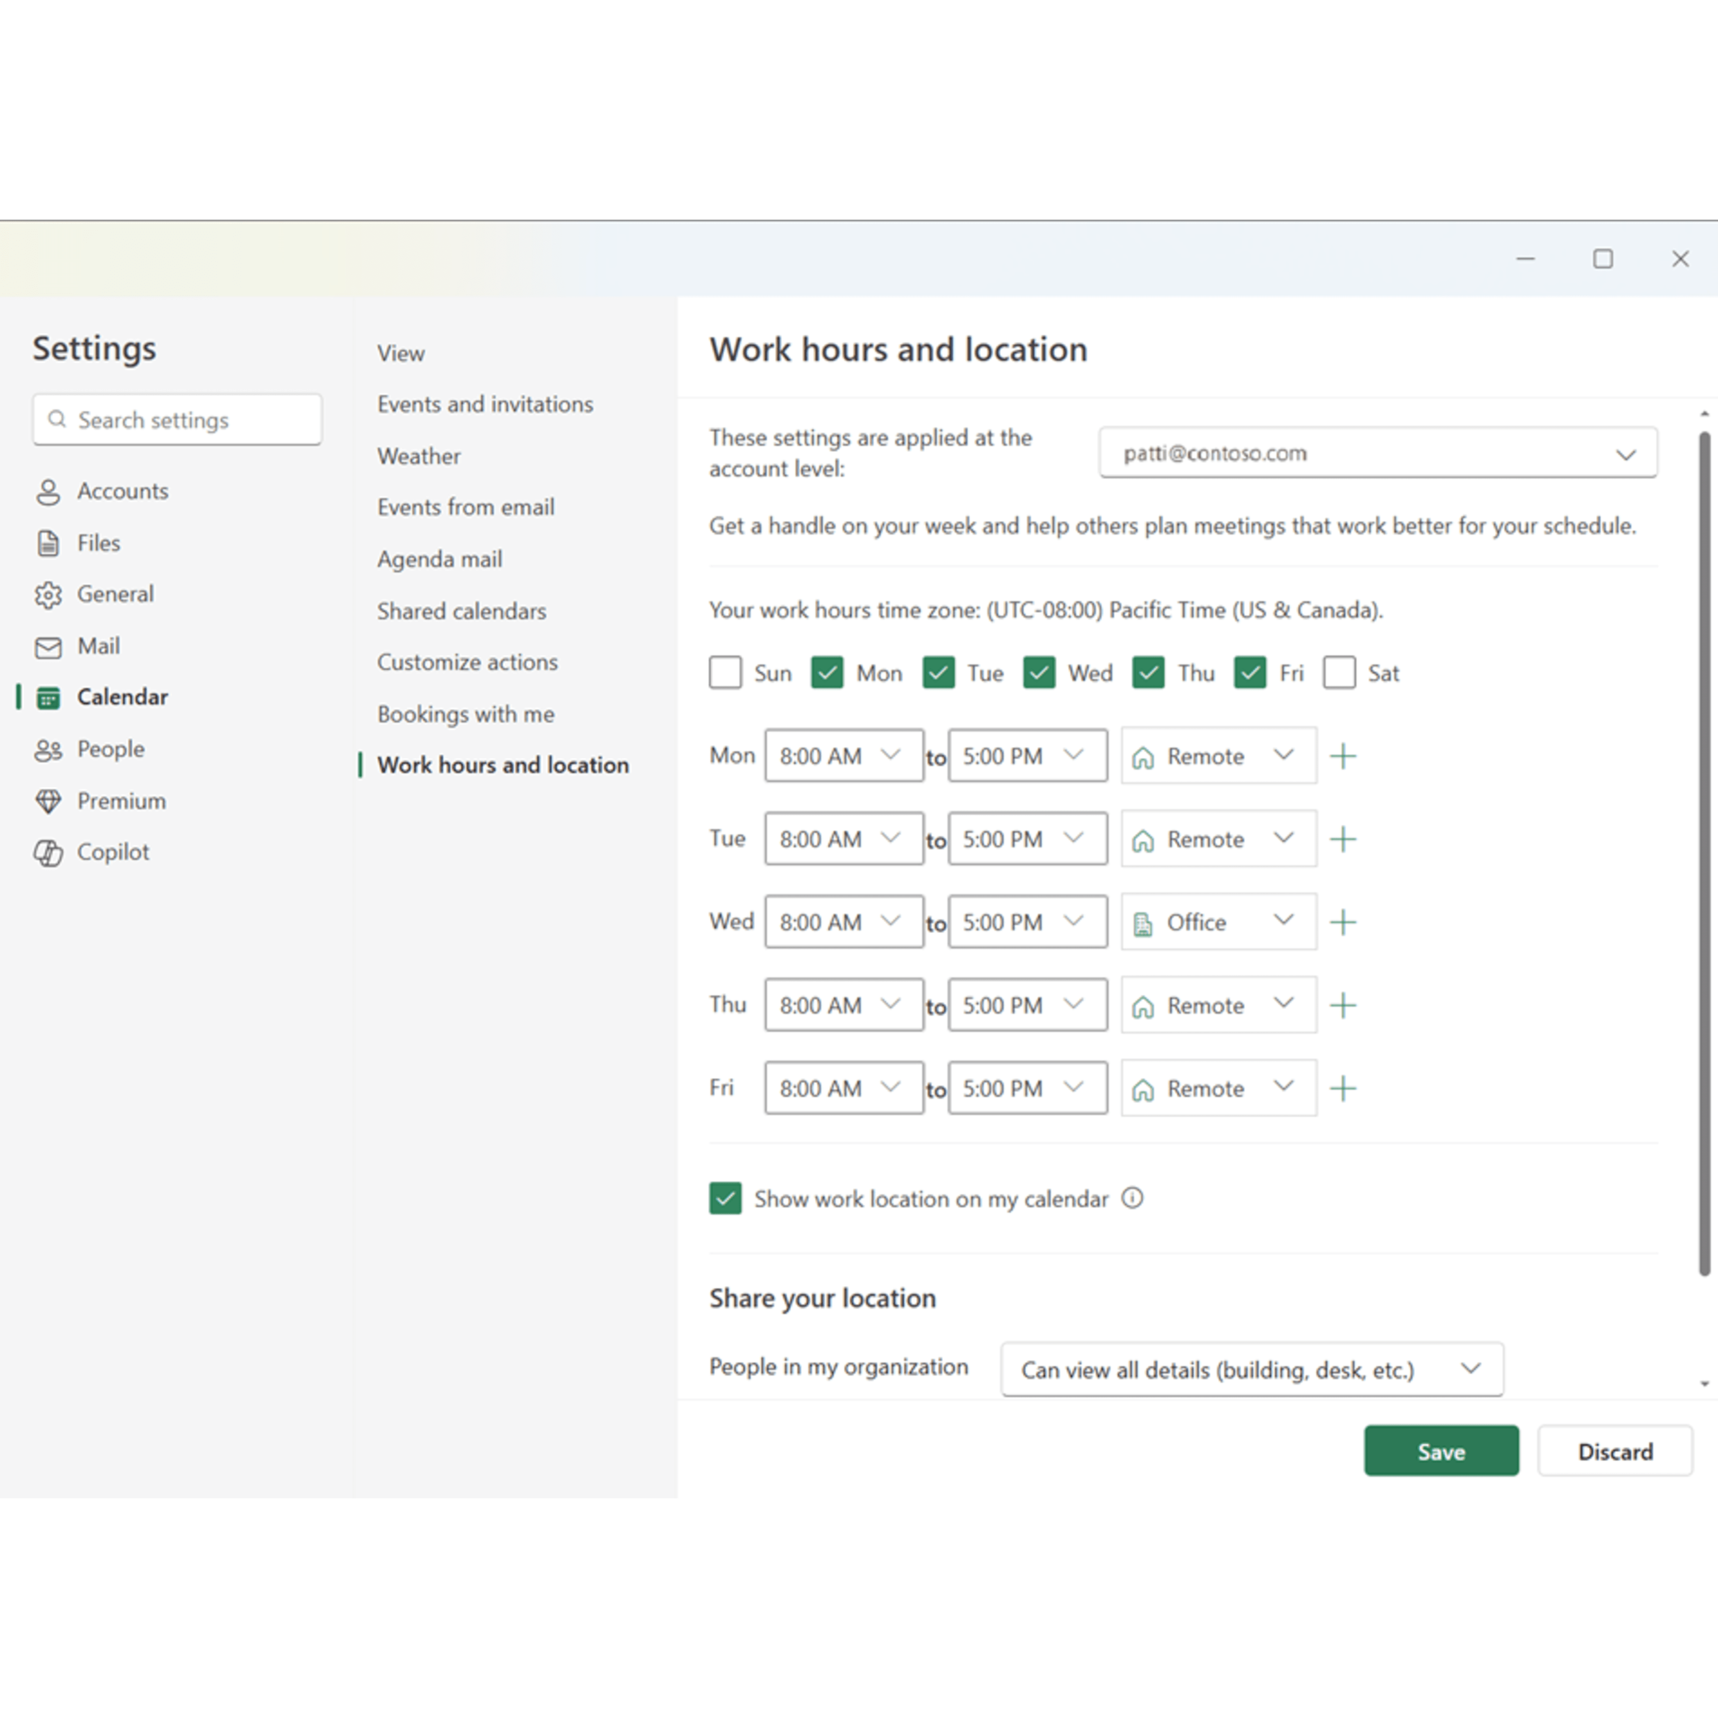Change Wed location Office dropdown

pos(1218,921)
